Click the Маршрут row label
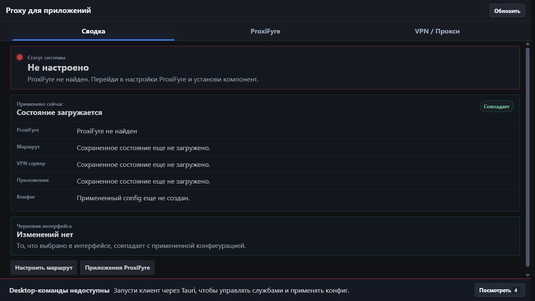Viewport: 535px width, 301px height. (x=28, y=147)
